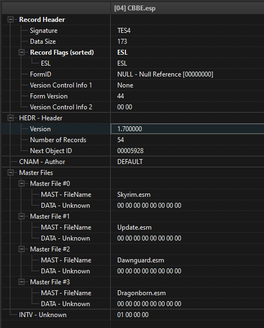Image resolution: width=264 pixels, height=328 pixels.
Task: Select the Data Size row
Action: click(133, 42)
